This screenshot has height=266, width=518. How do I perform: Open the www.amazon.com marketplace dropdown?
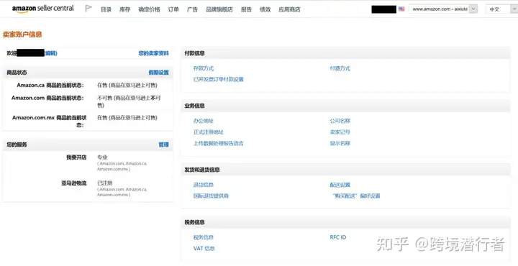tap(443, 9)
